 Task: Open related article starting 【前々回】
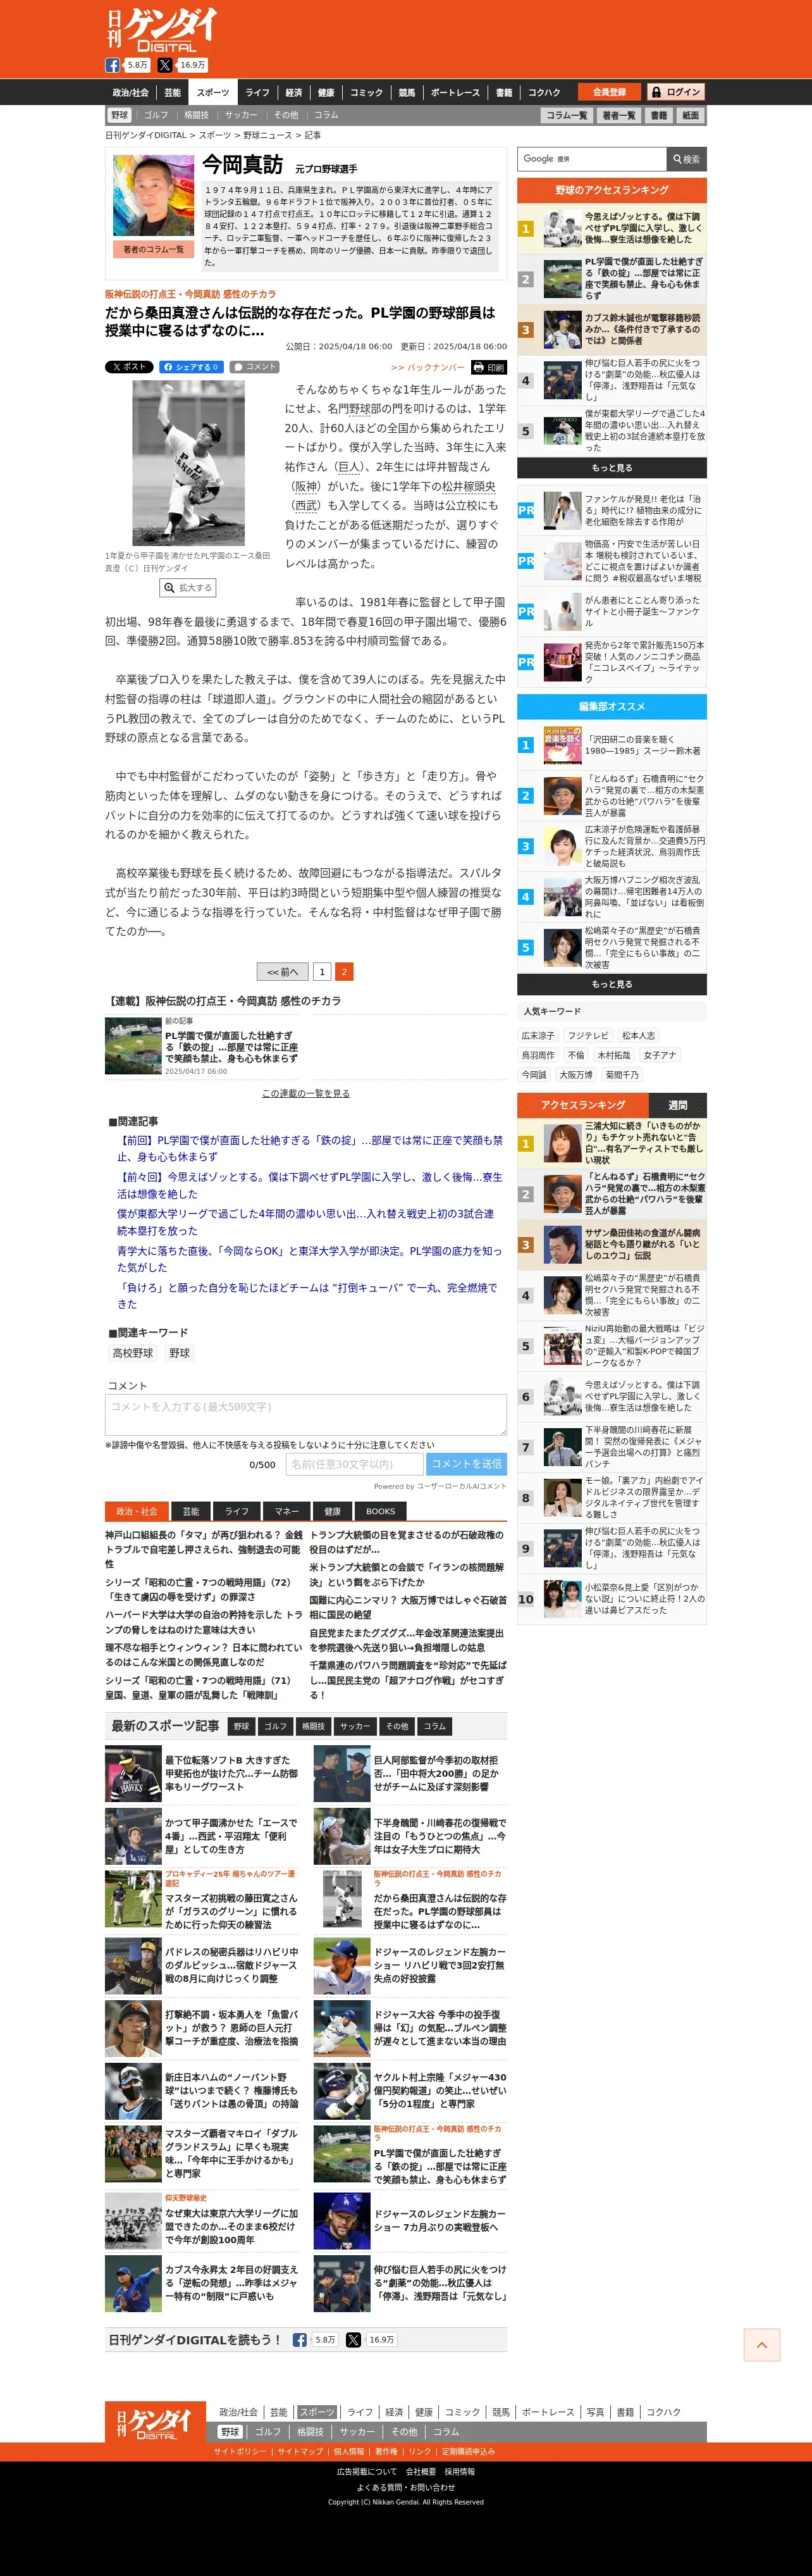click(310, 1185)
